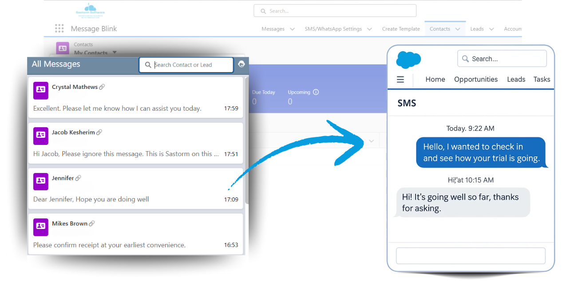Open the Sastorm Software logo
566x285 pixels.
tap(90, 10)
